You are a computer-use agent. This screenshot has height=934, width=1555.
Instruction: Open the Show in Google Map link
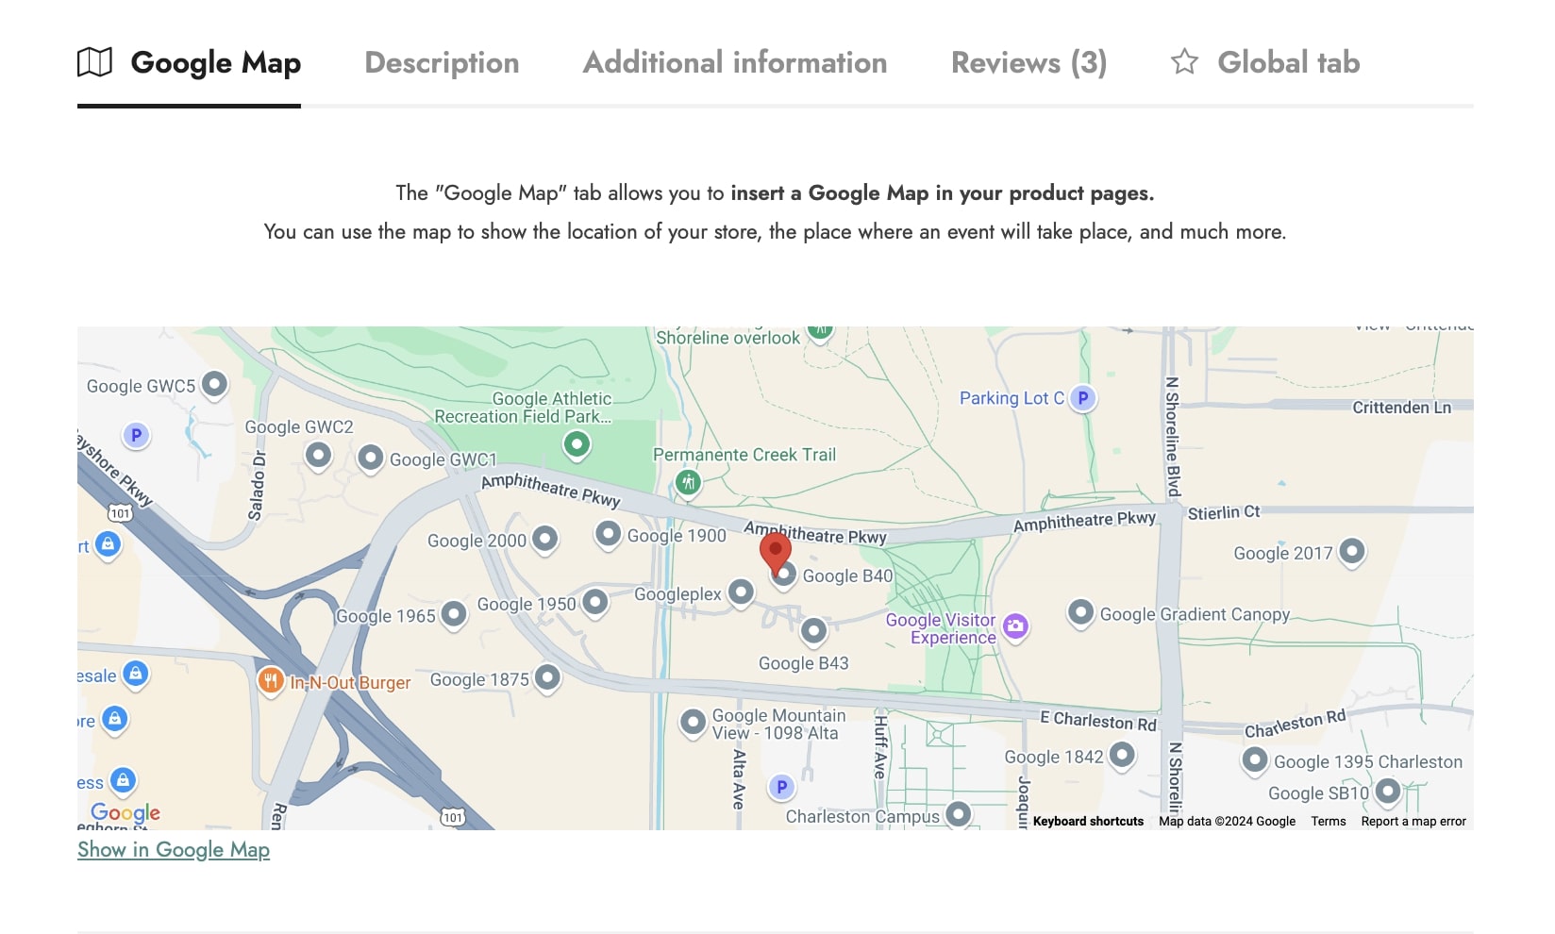pyautogui.click(x=174, y=849)
